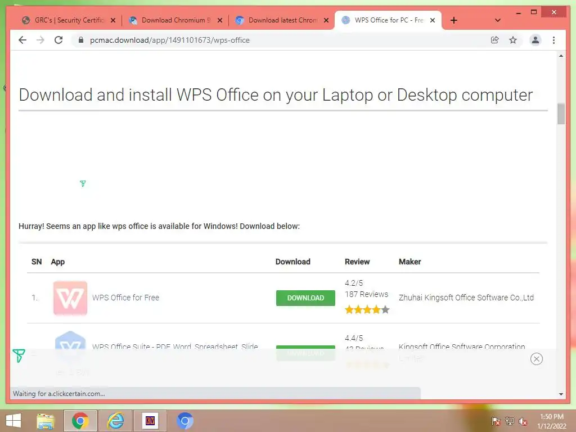Bookmark this page with the star
576x432 pixels.
point(513,40)
